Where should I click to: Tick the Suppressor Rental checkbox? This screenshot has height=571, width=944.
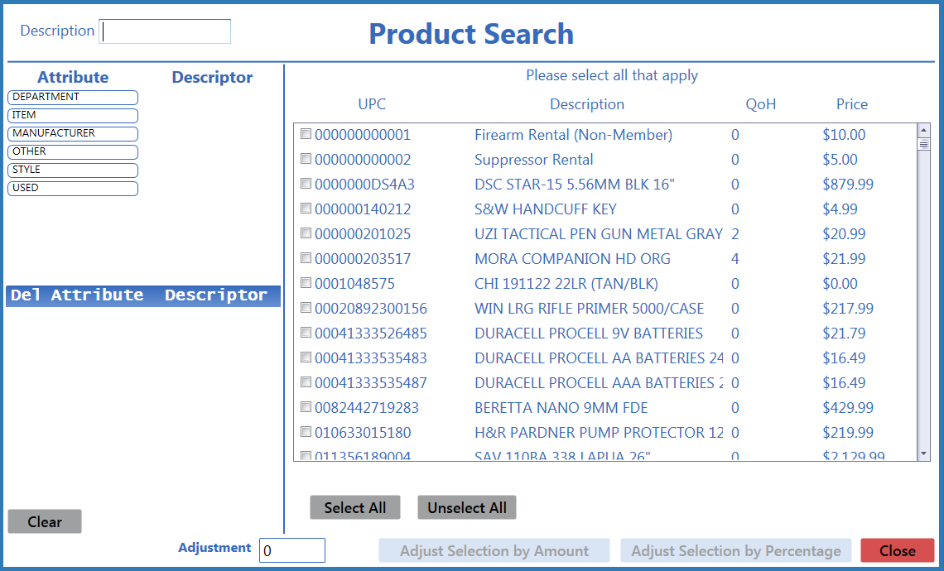coord(306,158)
